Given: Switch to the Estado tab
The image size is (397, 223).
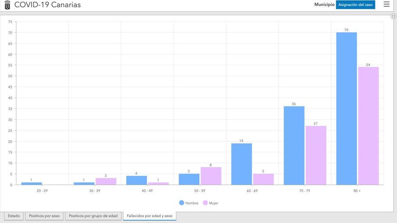Looking at the screenshot, I should pyautogui.click(x=14, y=216).
